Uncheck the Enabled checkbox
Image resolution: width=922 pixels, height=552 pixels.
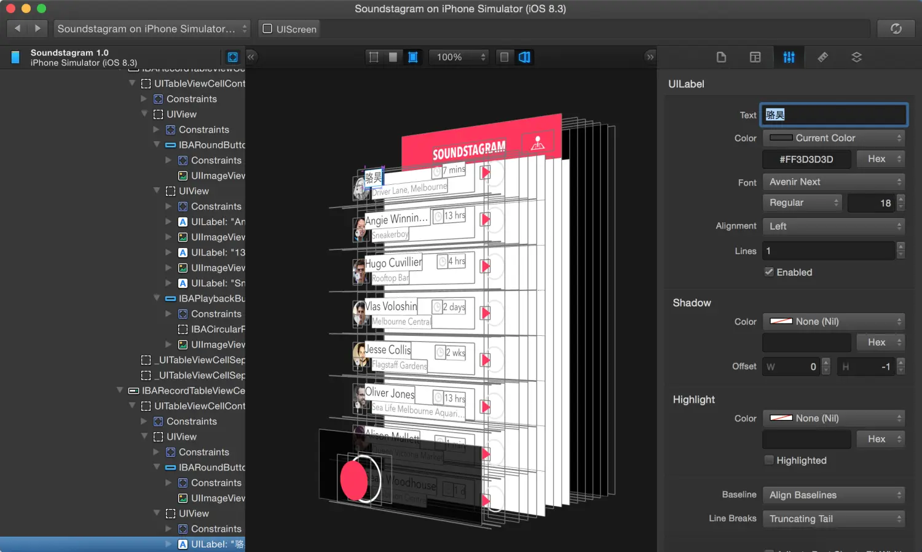[769, 271]
